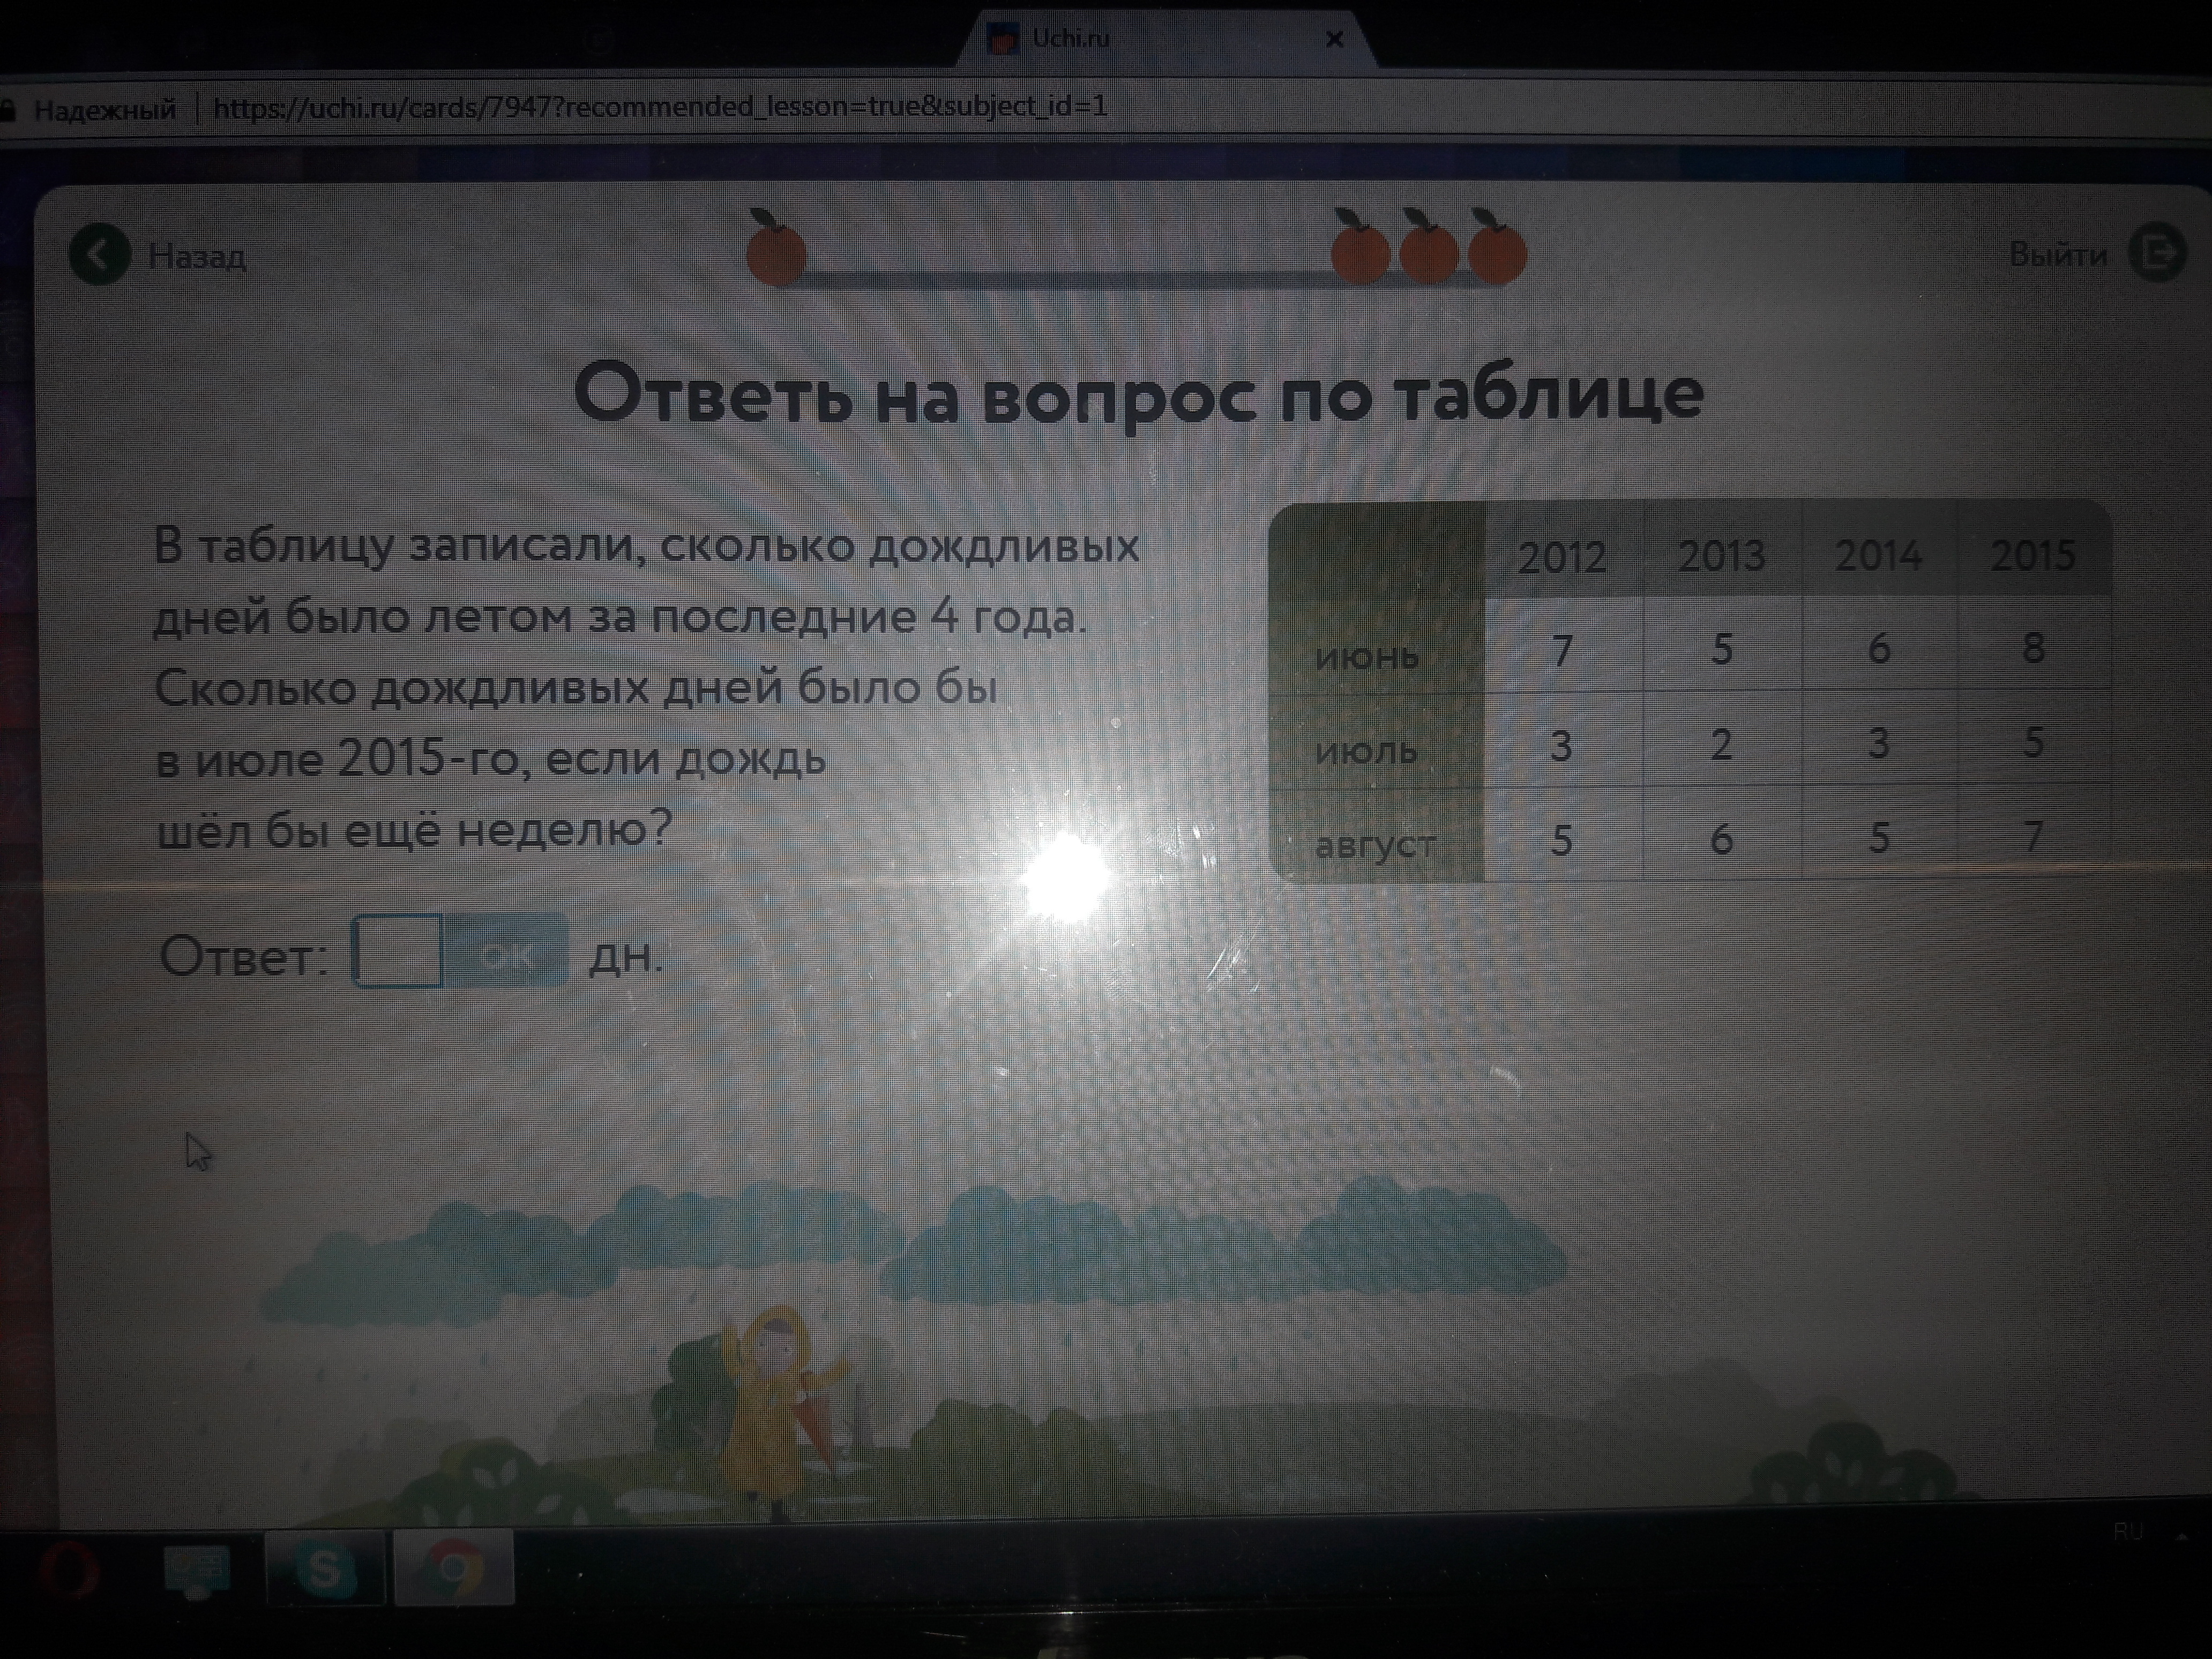2212x1659 pixels.
Task: Switch to the Uchi.ru browser tab
Action: click(1070, 39)
